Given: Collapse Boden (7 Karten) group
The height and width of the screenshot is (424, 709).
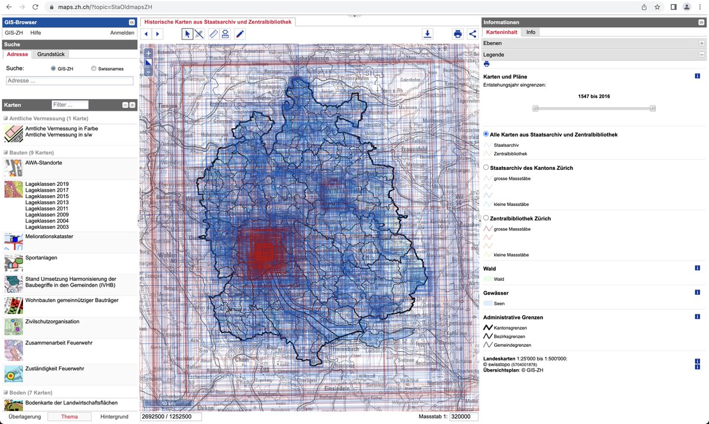Looking at the screenshot, I should pos(6,392).
